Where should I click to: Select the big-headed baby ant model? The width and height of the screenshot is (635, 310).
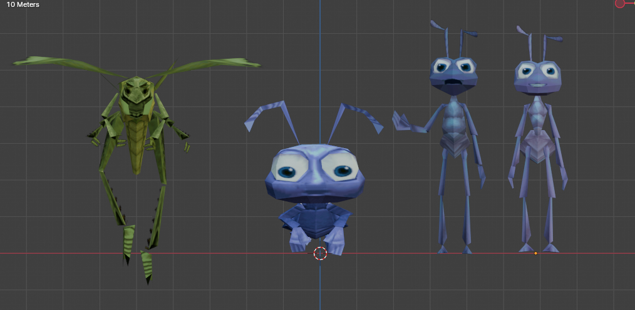coord(314,178)
